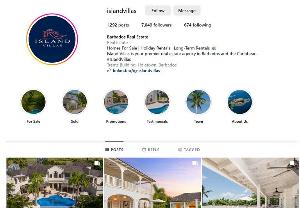
Task: Open the For Sale story highlight
Action: 34,102
